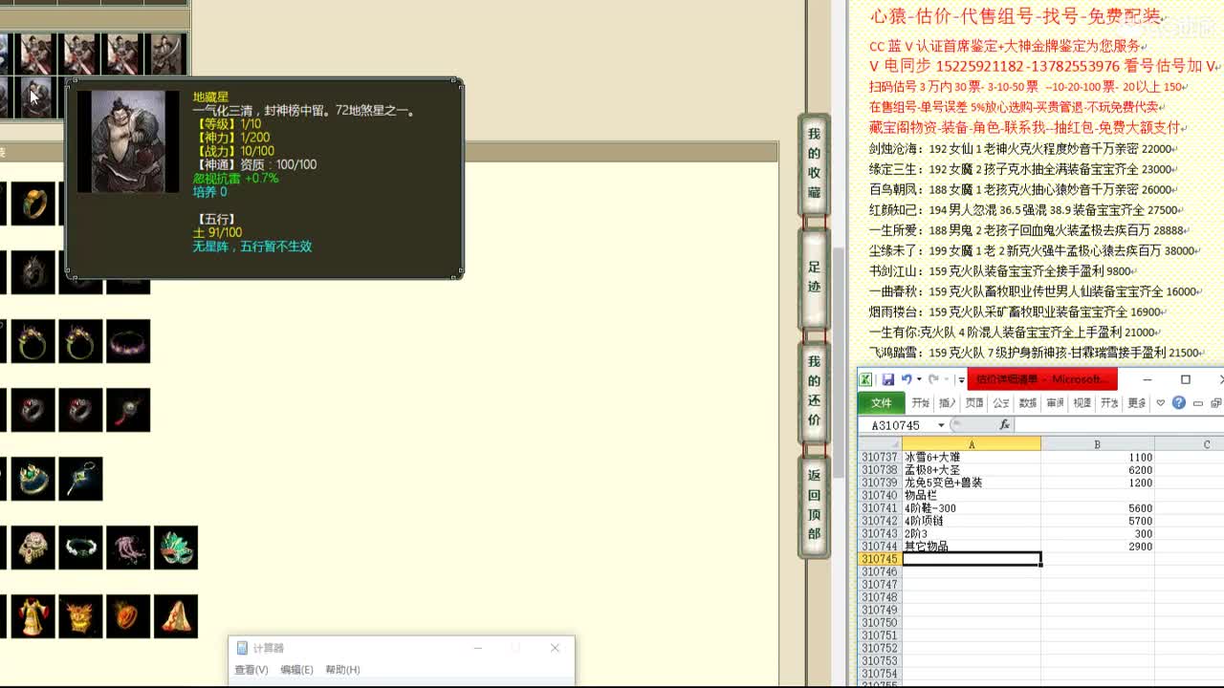This screenshot has width=1224, height=688.
Task: Open the Undo dropdown arrow in Excel
Action: click(x=917, y=380)
